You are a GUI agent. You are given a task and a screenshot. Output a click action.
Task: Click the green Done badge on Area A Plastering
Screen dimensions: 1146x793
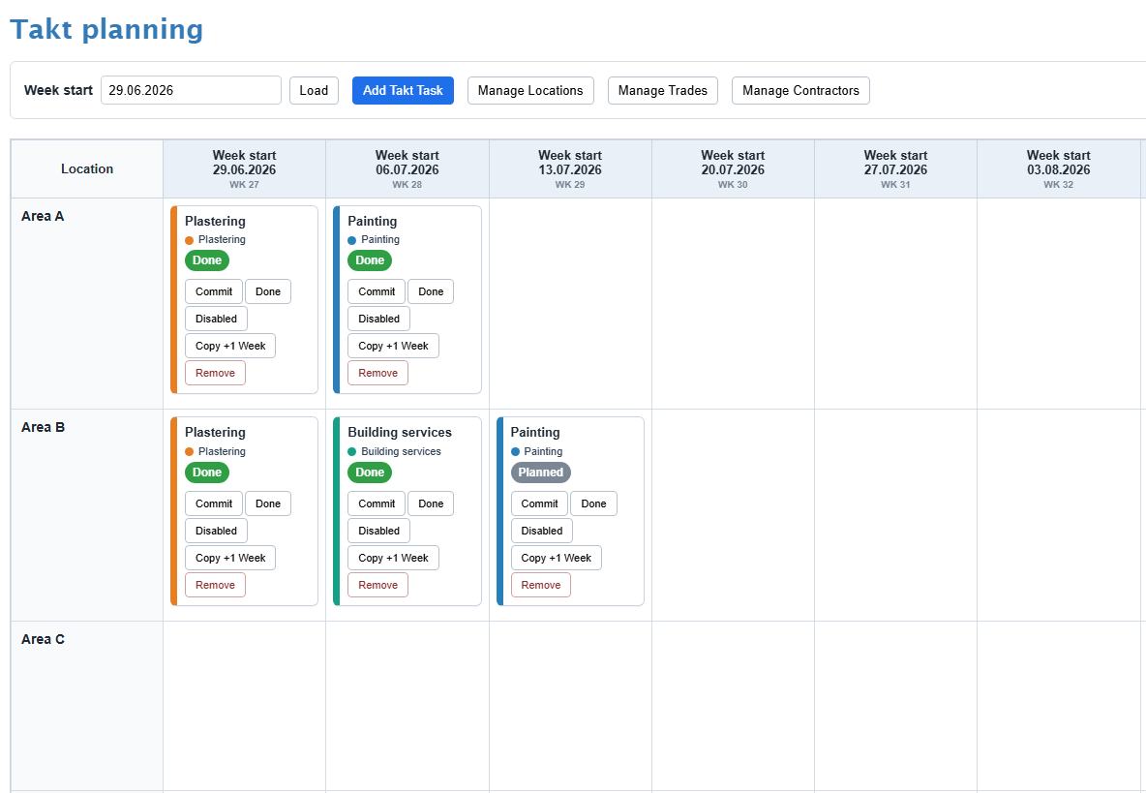pos(207,260)
